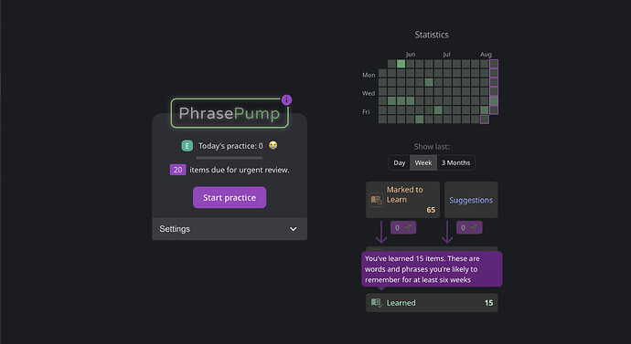Click the Learned book icon
This screenshot has width=631, height=344.
pyautogui.click(x=376, y=303)
